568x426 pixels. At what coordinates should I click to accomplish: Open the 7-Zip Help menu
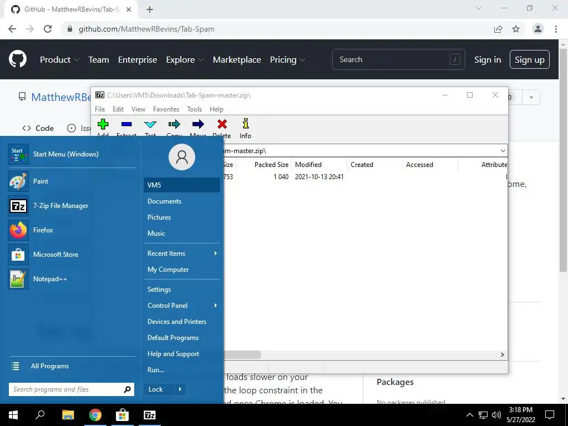coord(217,109)
